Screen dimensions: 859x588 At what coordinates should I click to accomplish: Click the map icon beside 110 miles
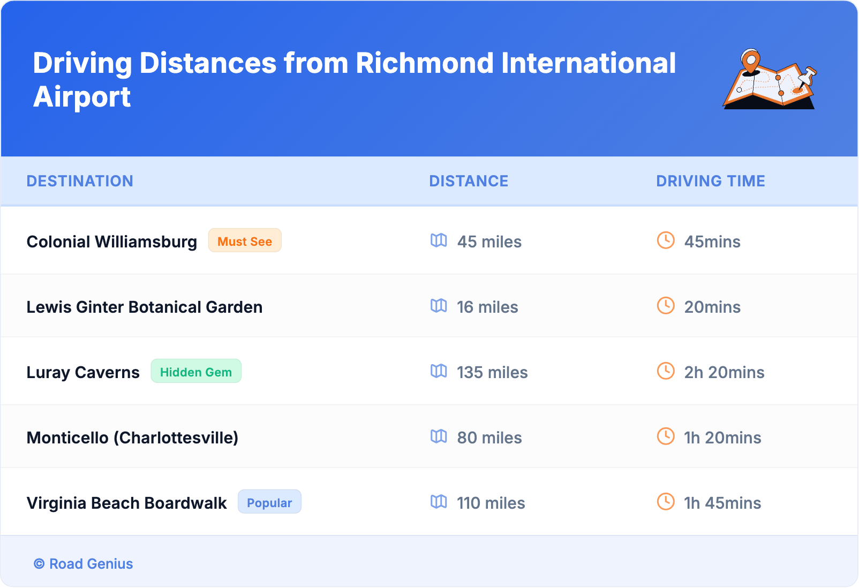(x=439, y=502)
